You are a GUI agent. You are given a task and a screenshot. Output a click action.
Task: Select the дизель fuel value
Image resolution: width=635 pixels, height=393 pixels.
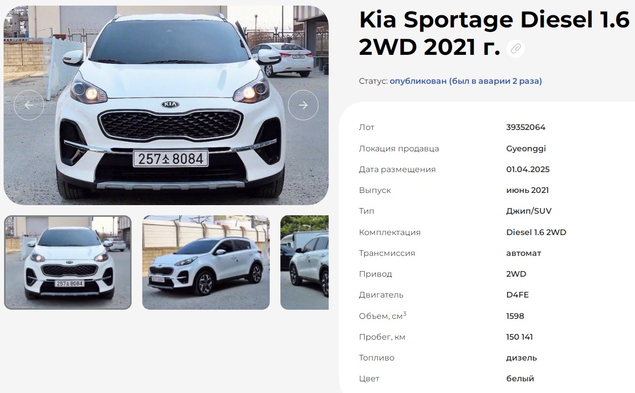(521, 358)
